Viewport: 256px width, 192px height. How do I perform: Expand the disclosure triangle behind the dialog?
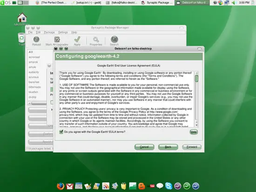click(52, 109)
